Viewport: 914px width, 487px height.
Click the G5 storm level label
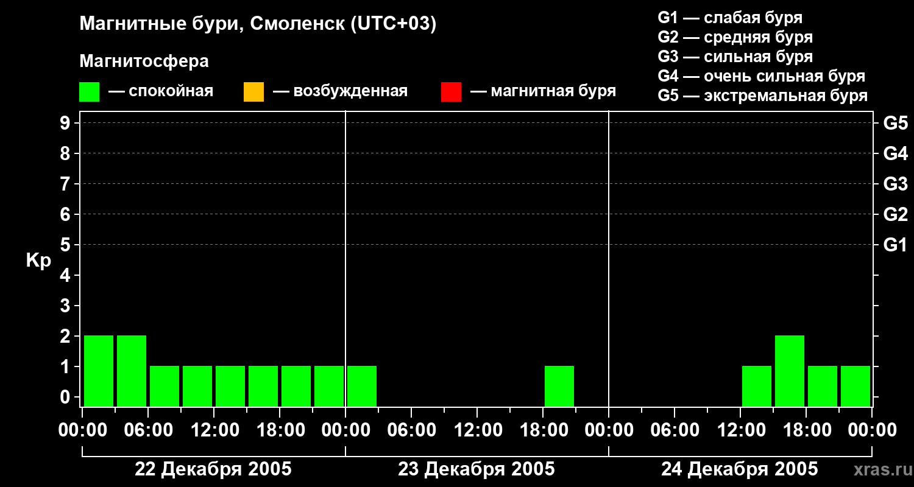(895, 123)
